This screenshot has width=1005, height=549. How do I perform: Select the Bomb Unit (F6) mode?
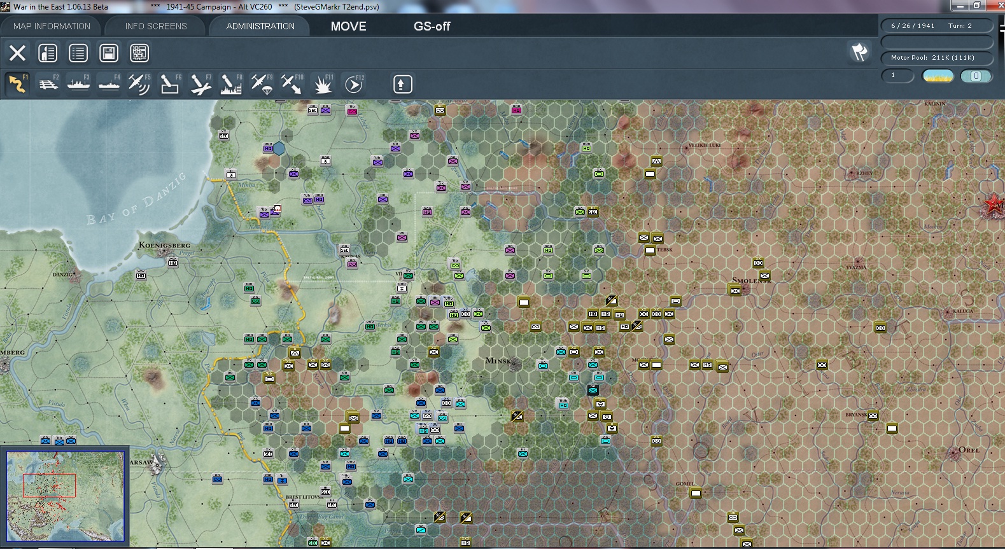[170, 84]
